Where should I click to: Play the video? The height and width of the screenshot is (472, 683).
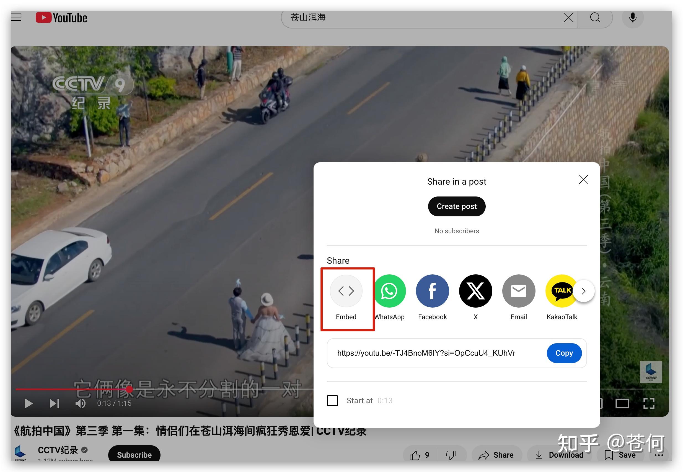[x=28, y=403]
